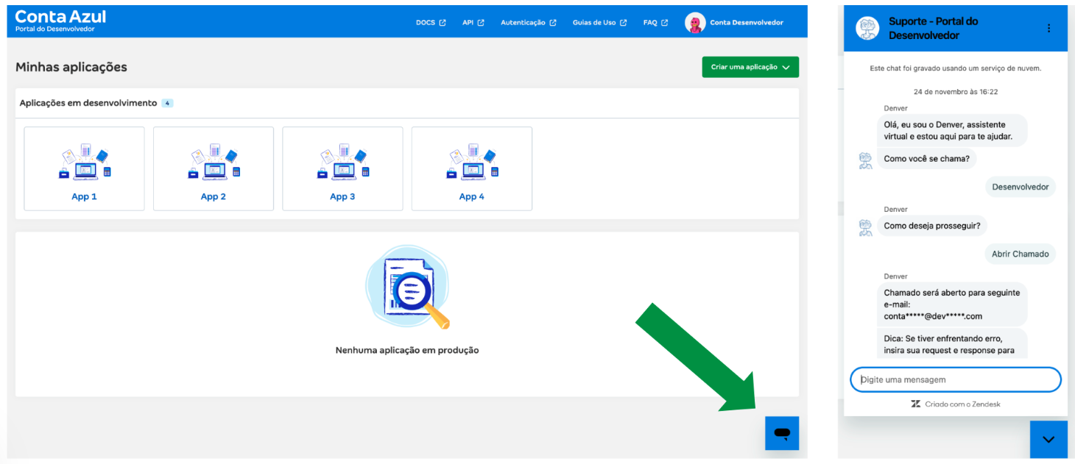The image size is (1075, 464).
Task: Collapse chat with the chevron-down button
Action: [1048, 439]
